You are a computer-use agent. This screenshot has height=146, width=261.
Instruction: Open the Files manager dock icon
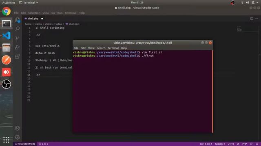pyautogui.click(x=7, y=48)
